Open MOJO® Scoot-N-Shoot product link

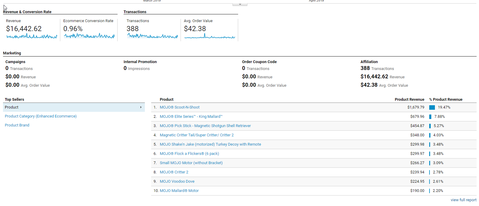coord(180,107)
